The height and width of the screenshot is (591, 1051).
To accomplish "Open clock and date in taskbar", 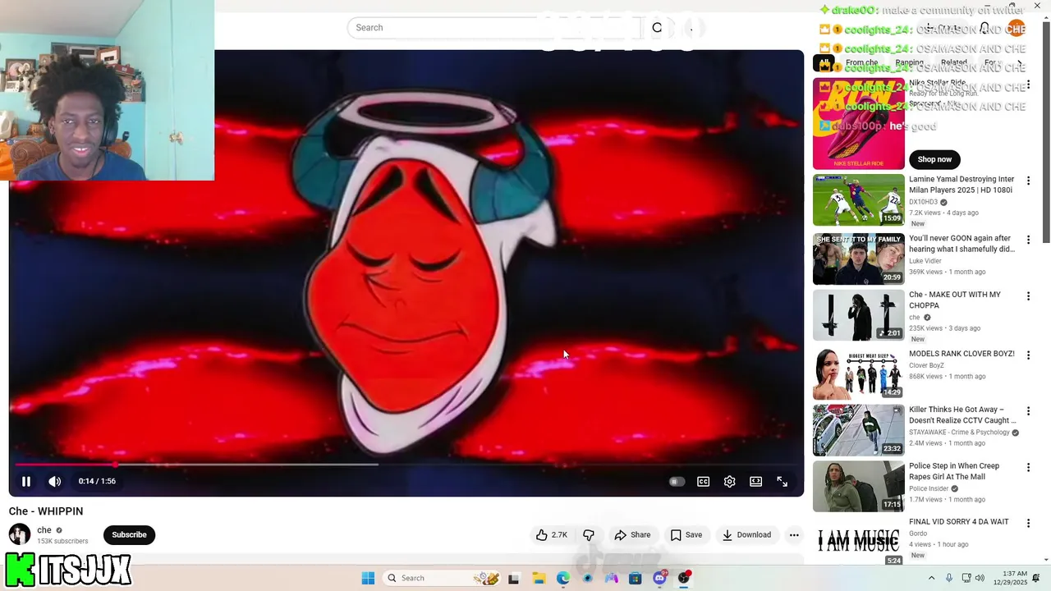I will [1010, 578].
